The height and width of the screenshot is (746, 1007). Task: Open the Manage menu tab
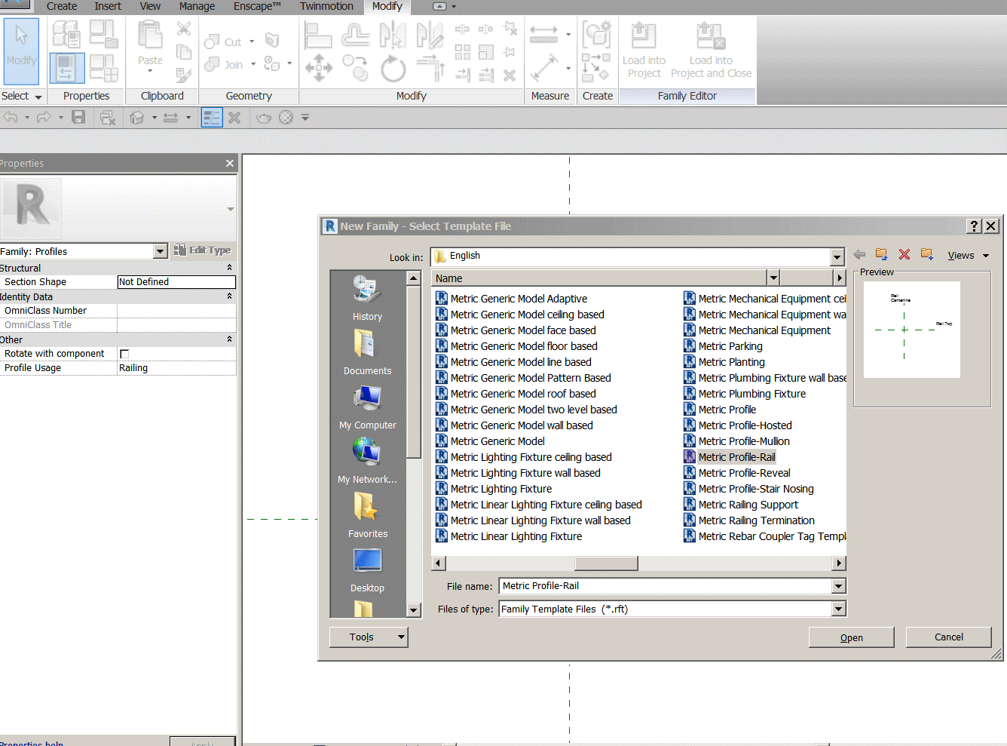pyautogui.click(x=196, y=6)
